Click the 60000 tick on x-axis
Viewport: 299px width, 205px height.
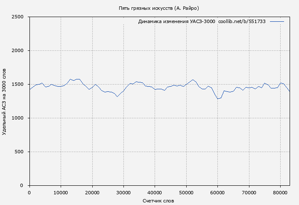coord(217,193)
